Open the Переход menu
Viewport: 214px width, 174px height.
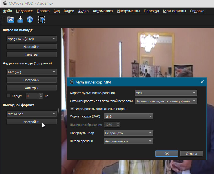151,11
